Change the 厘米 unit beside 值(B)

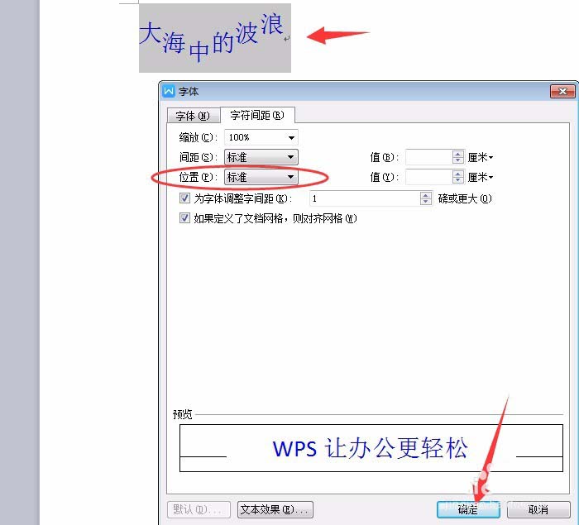coord(481,158)
